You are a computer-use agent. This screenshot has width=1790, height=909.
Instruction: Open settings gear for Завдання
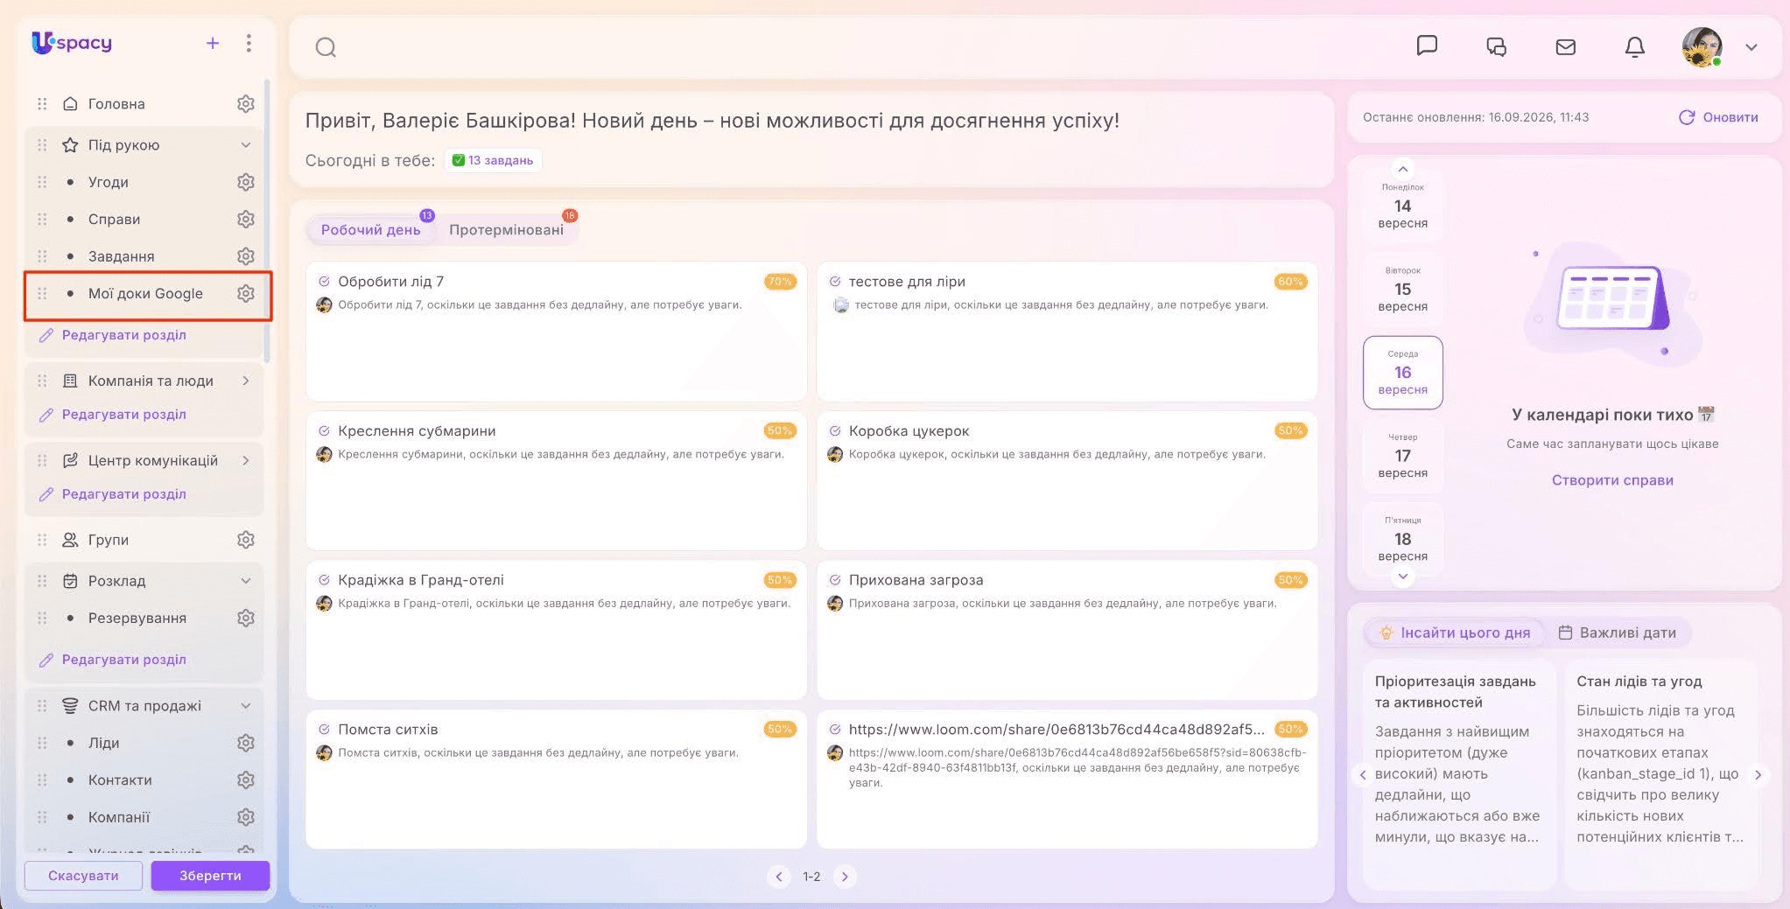[x=246, y=256]
